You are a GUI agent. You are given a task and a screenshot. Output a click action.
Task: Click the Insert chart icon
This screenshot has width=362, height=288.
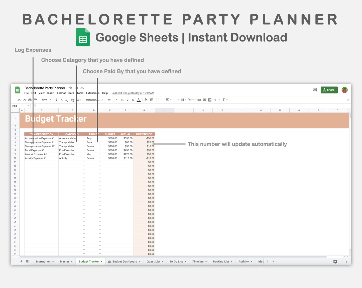point(209,100)
